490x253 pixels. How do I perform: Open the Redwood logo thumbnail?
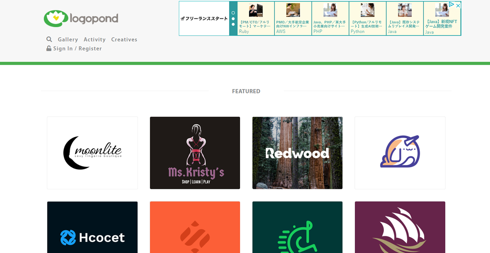pyautogui.click(x=297, y=153)
